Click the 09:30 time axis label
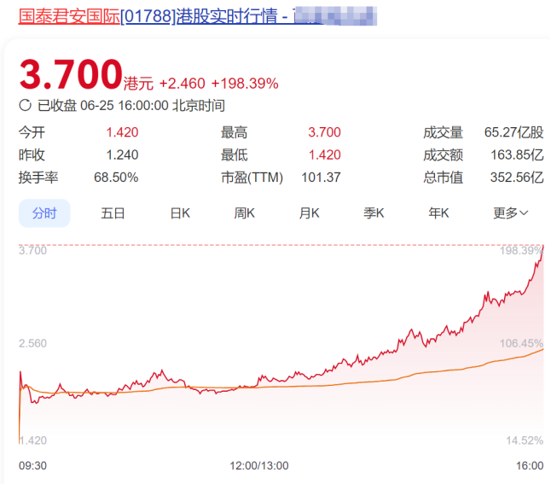The image size is (551, 484). click(x=32, y=466)
